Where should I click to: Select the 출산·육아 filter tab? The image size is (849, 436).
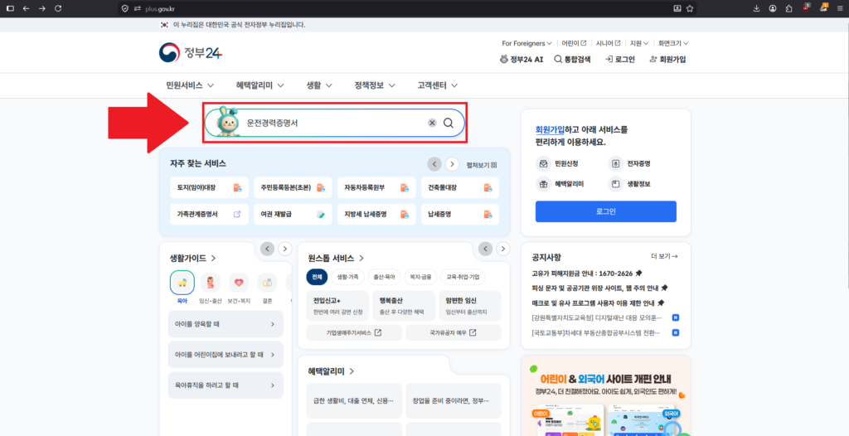point(384,277)
